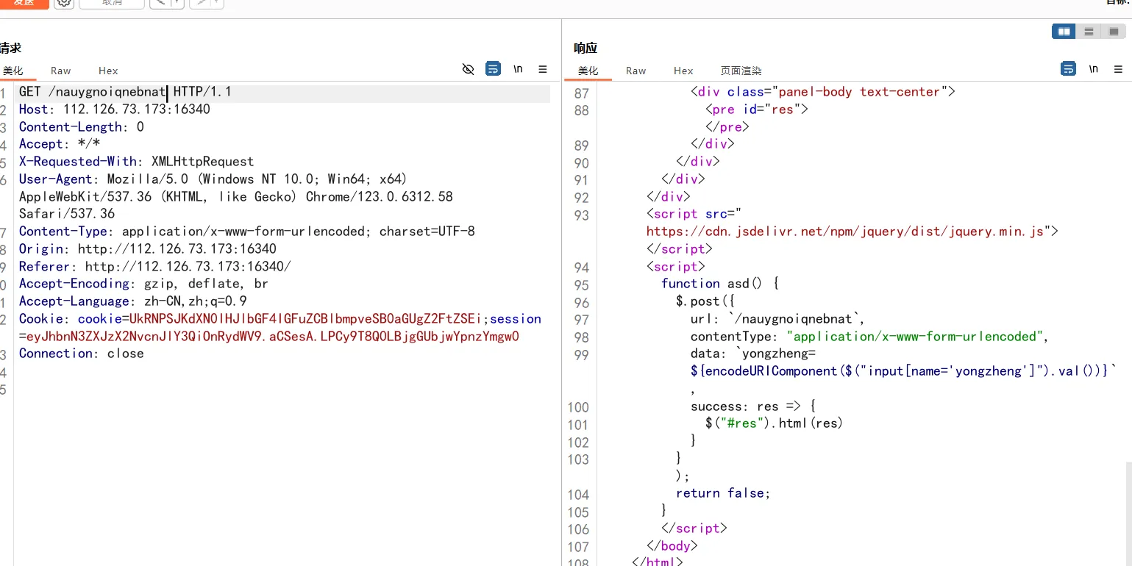Open the request panel hamburger menu
This screenshot has height=566, width=1132.
click(543, 69)
